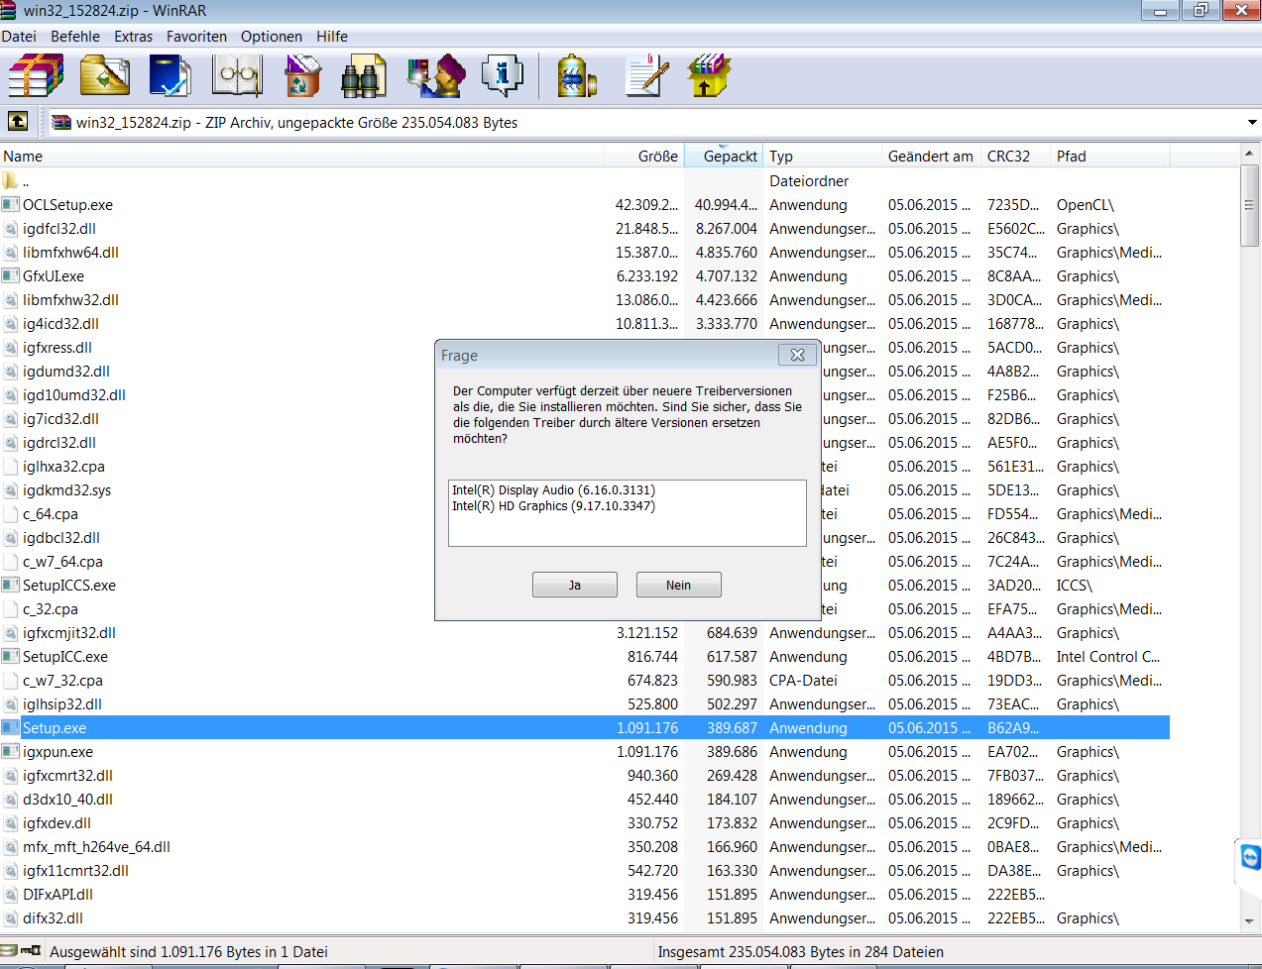
Task: Click the highlighted Setup.exe row
Action: (585, 728)
